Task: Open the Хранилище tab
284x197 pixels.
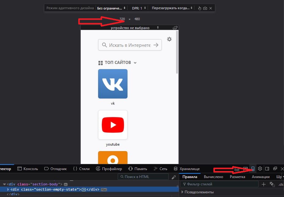Action: 186,169
